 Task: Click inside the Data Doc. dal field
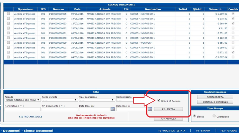pos(95,109)
